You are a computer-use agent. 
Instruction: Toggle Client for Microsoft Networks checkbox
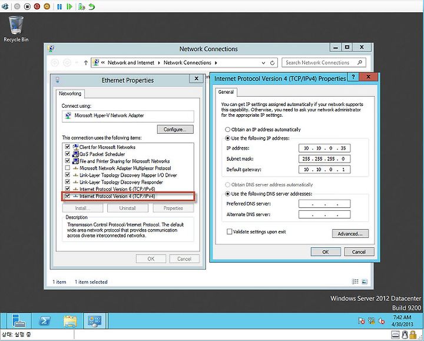(68, 147)
